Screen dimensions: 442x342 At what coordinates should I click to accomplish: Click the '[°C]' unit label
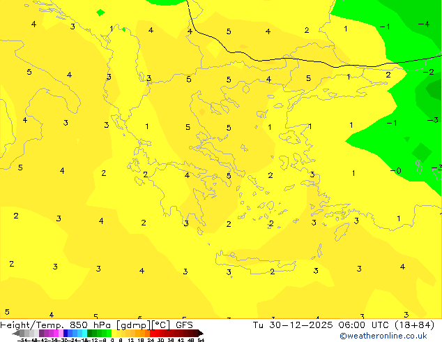161,325
